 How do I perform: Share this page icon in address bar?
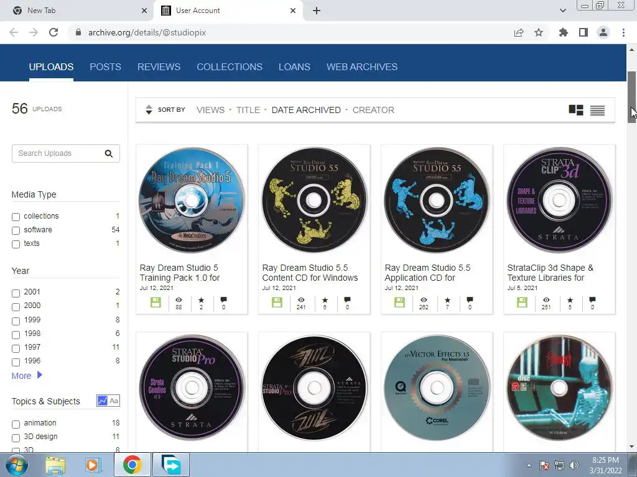click(x=519, y=32)
